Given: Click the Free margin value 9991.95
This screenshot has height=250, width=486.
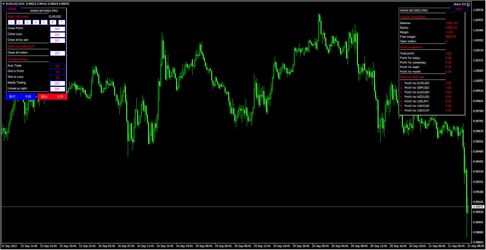Looking at the screenshot, I should tap(451, 37).
